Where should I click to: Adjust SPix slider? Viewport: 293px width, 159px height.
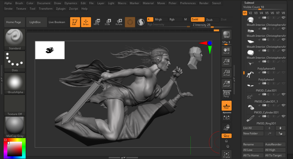point(226,43)
